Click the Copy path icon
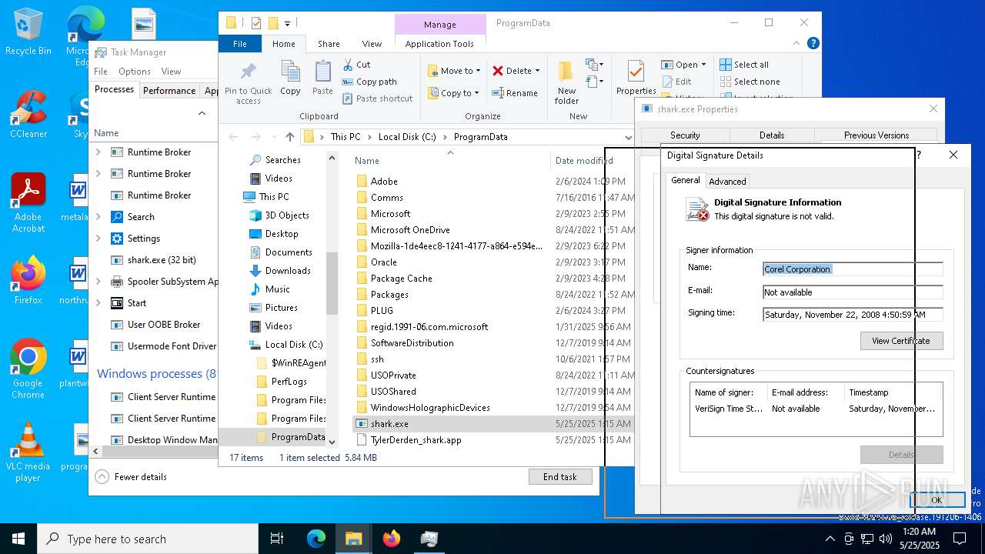This screenshot has width=985, height=554. pyautogui.click(x=348, y=82)
